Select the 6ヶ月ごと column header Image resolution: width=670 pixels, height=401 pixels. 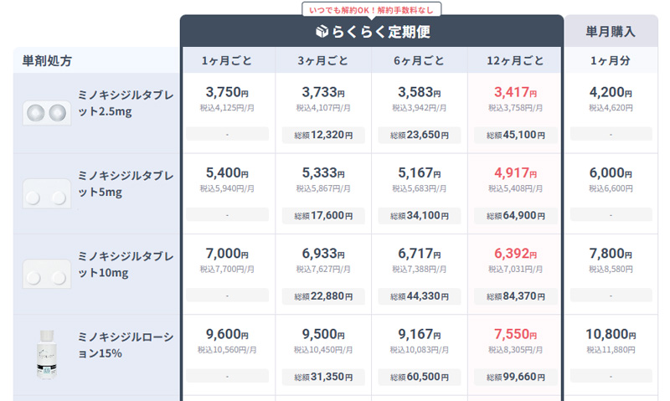[x=419, y=60]
